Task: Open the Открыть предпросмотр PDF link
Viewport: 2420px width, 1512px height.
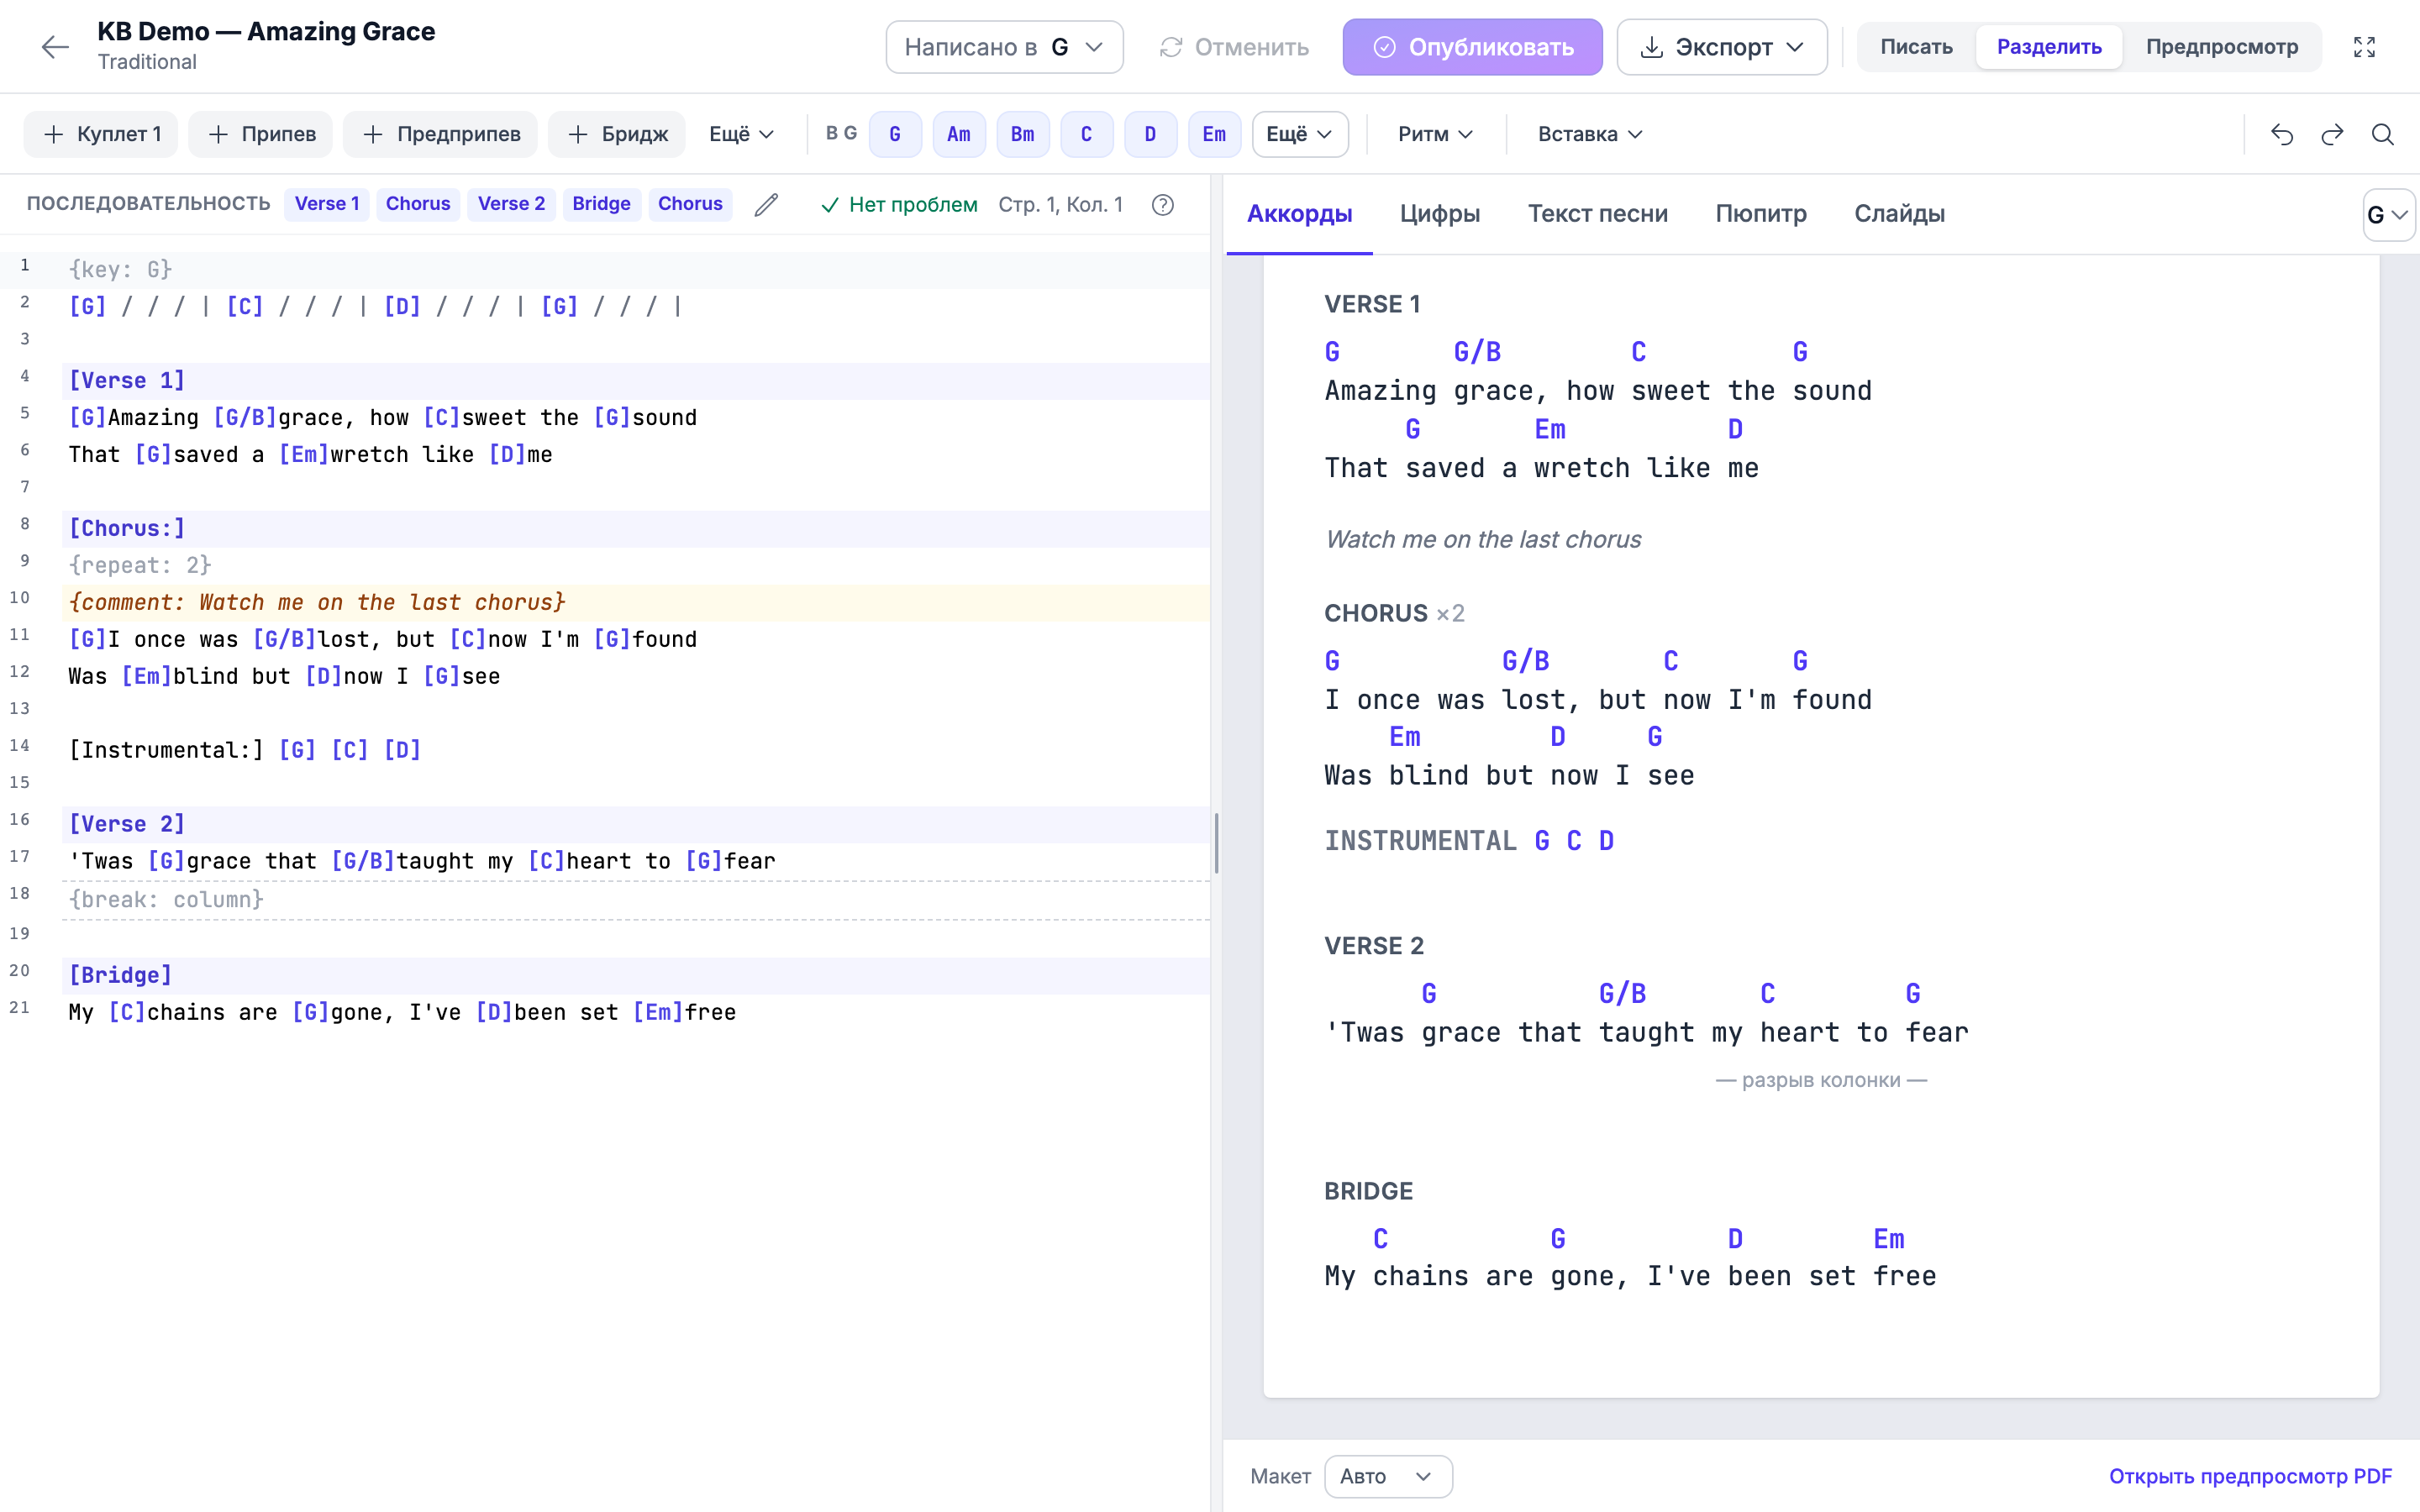Action: 2250,1476
